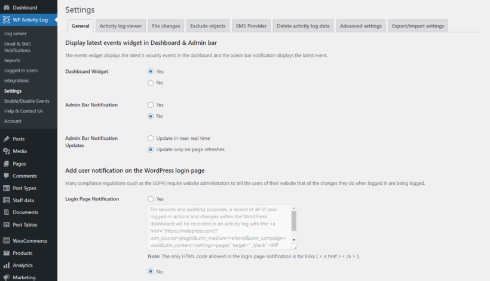The height and width of the screenshot is (281, 490).
Task: Click the Dashboard gauge icon
Action: point(6,7)
